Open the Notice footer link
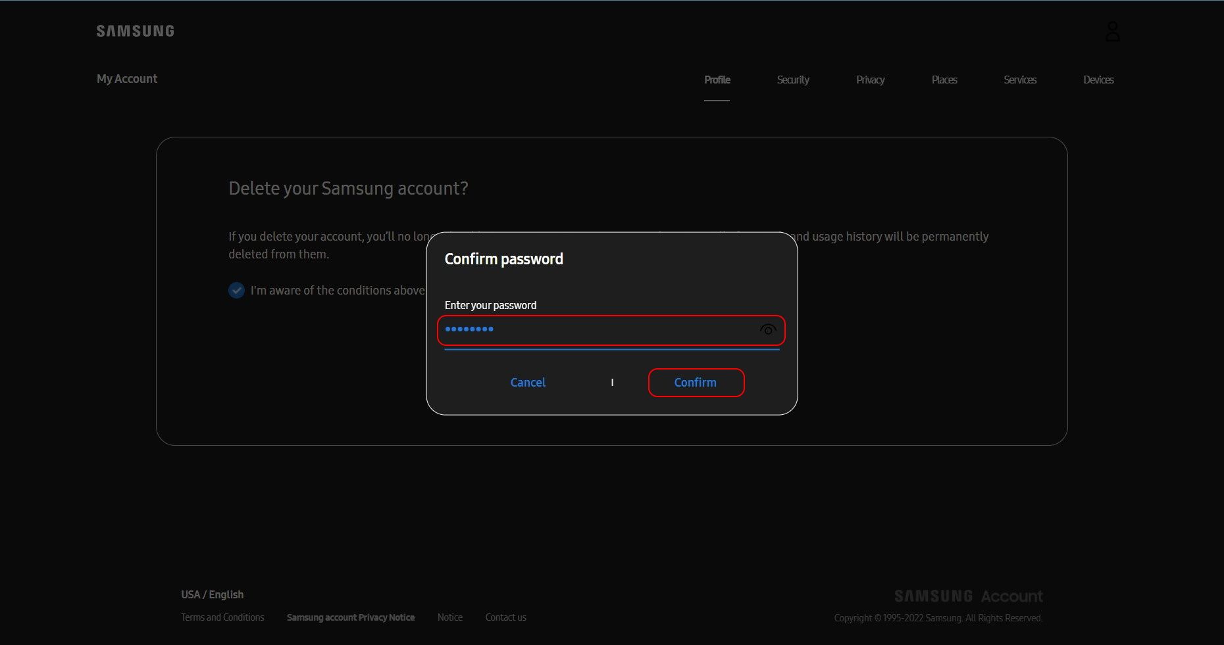1224x645 pixels. coord(449,617)
